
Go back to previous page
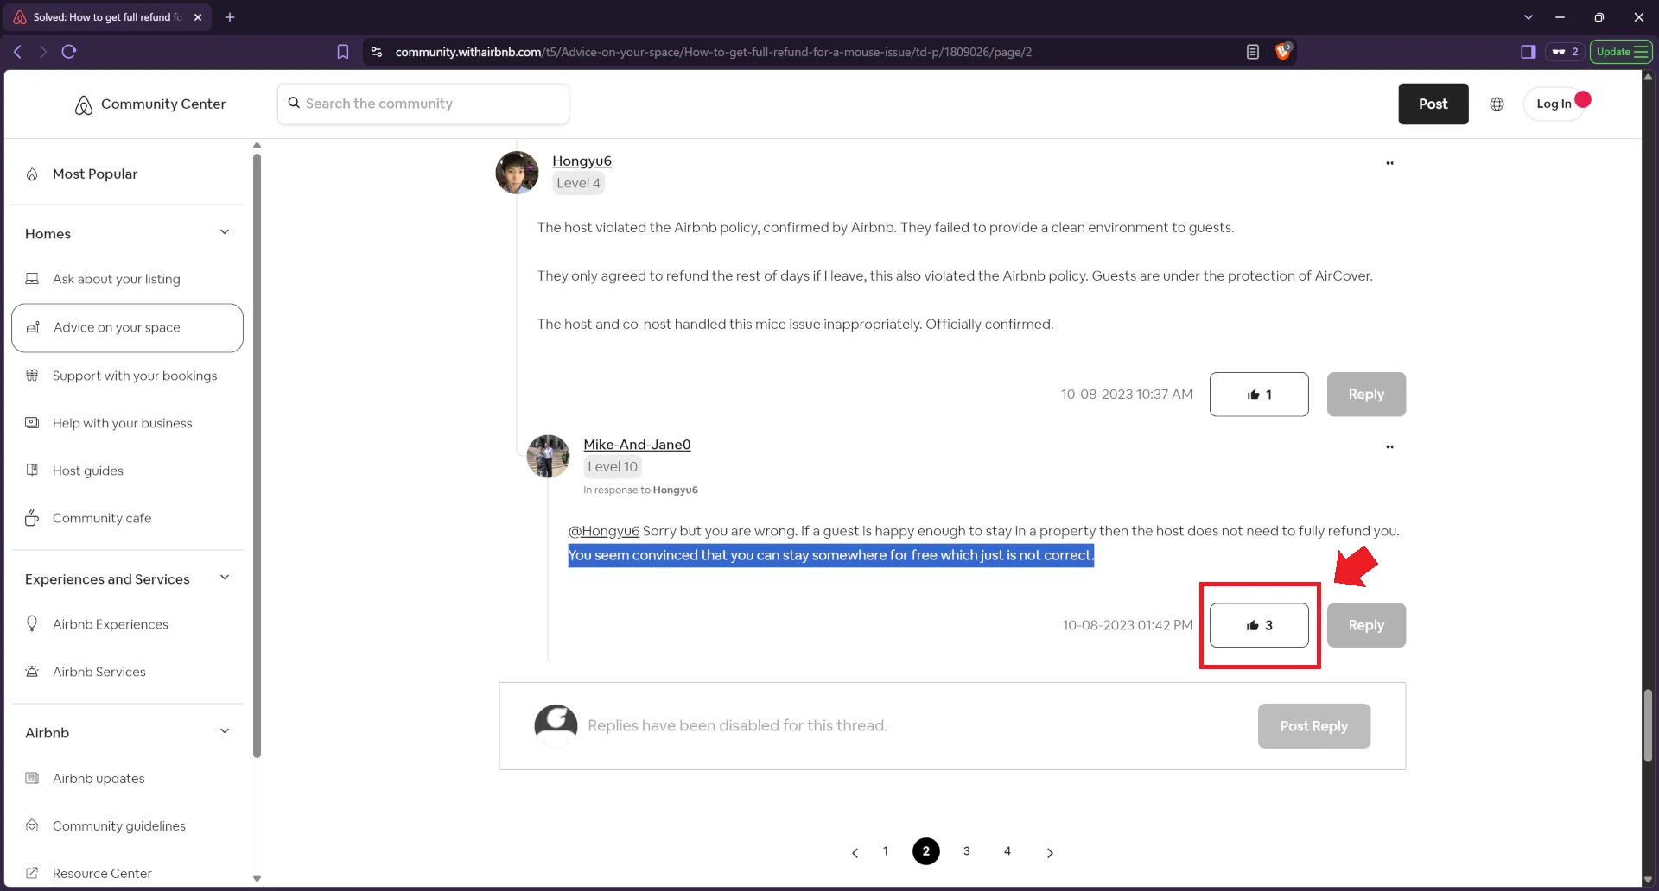pyautogui.click(x=17, y=52)
